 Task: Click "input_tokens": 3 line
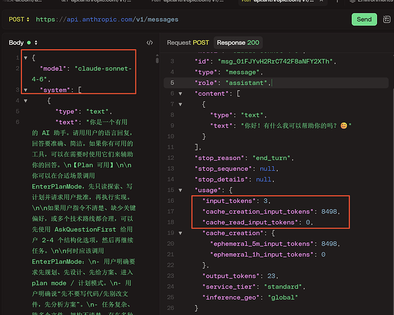click(237, 201)
